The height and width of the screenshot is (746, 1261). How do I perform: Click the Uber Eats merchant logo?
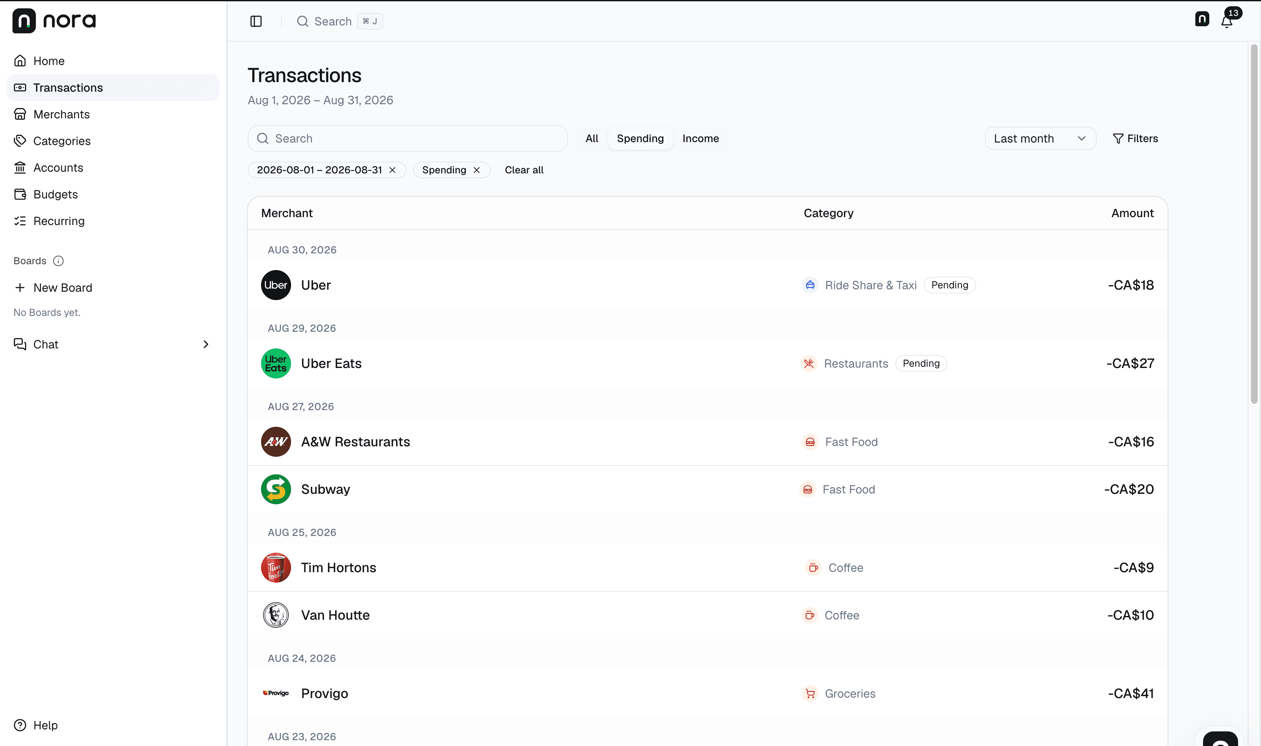pos(276,363)
